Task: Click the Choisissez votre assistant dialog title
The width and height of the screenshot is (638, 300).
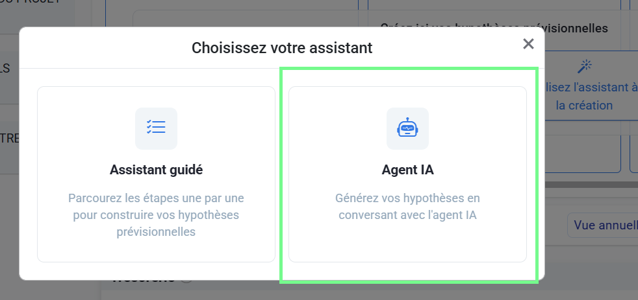Action: (x=282, y=47)
